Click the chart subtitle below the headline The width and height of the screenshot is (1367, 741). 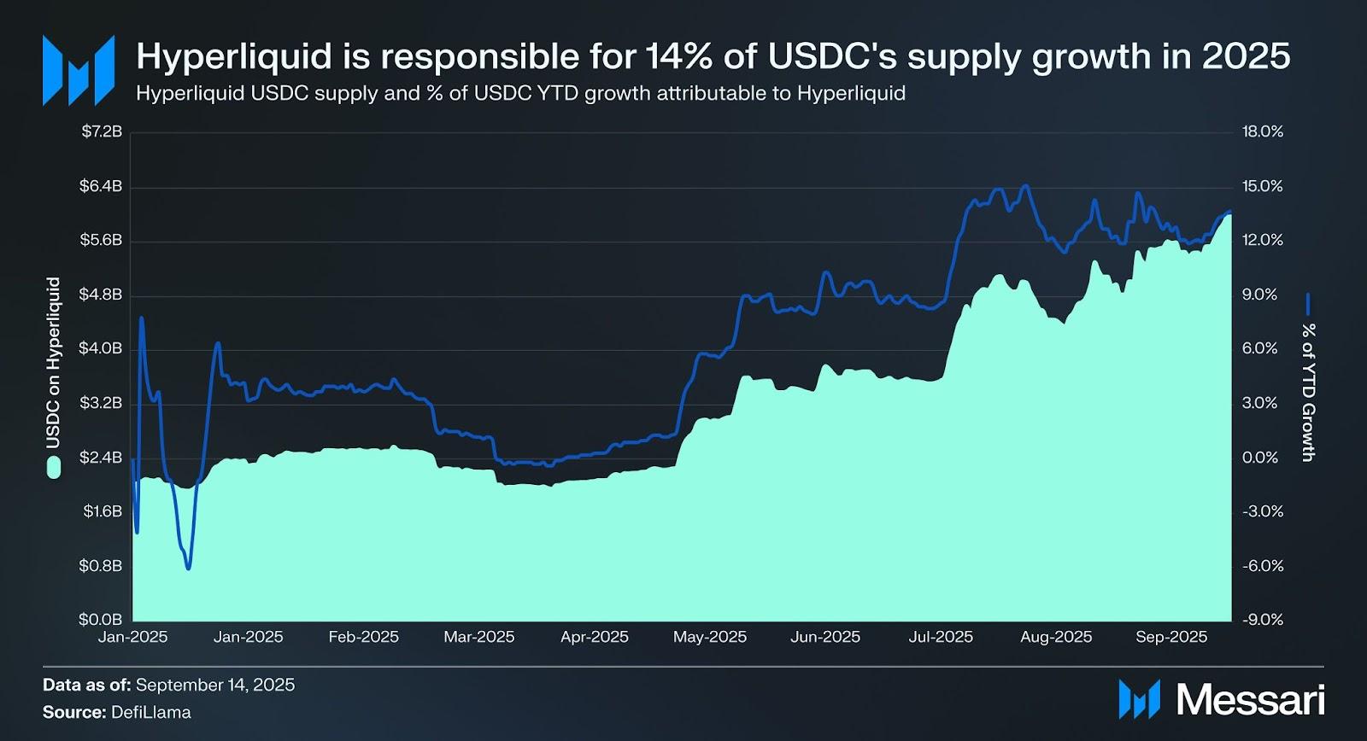[520, 93]
